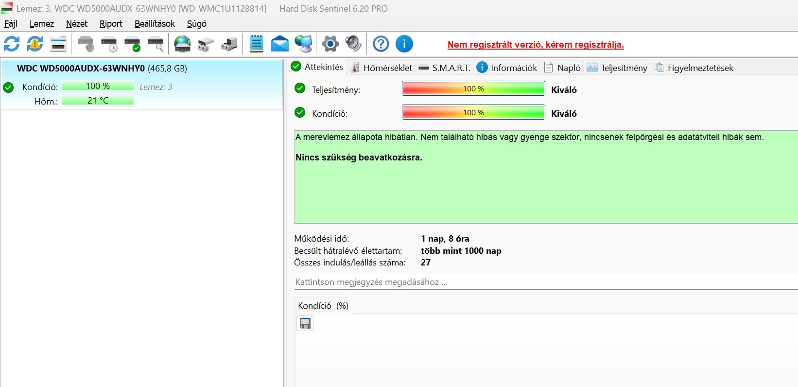Click the gray drive with connectors icon

pos(206,44)
